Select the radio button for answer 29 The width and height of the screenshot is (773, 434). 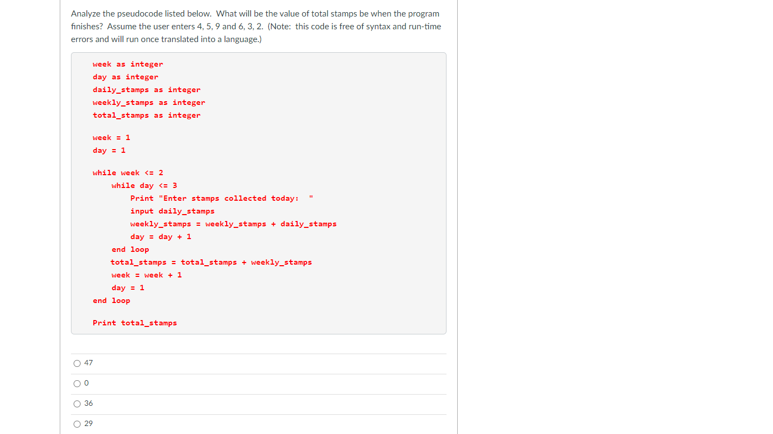[77, 424]
